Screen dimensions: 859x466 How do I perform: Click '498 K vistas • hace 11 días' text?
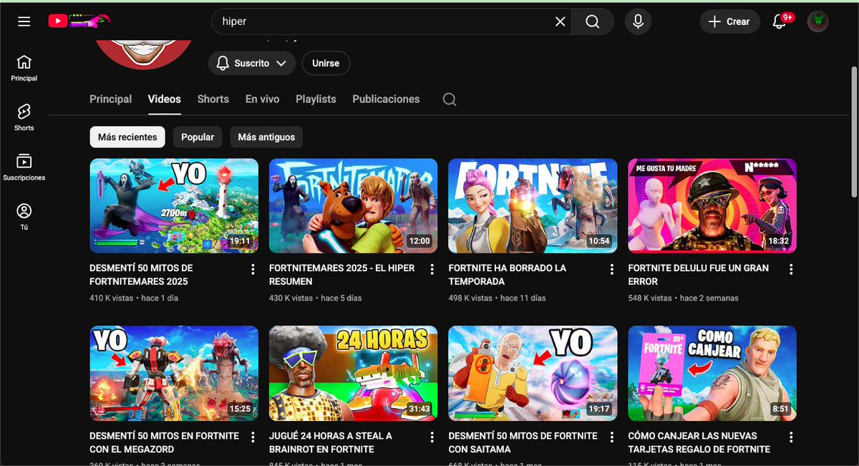[x=497, y=298]
